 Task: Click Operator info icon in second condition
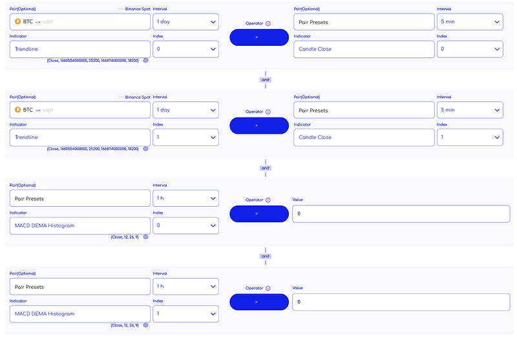268,112
